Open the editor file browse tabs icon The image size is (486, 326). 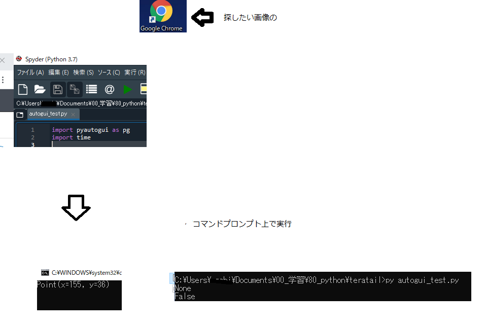pos(20,115)
